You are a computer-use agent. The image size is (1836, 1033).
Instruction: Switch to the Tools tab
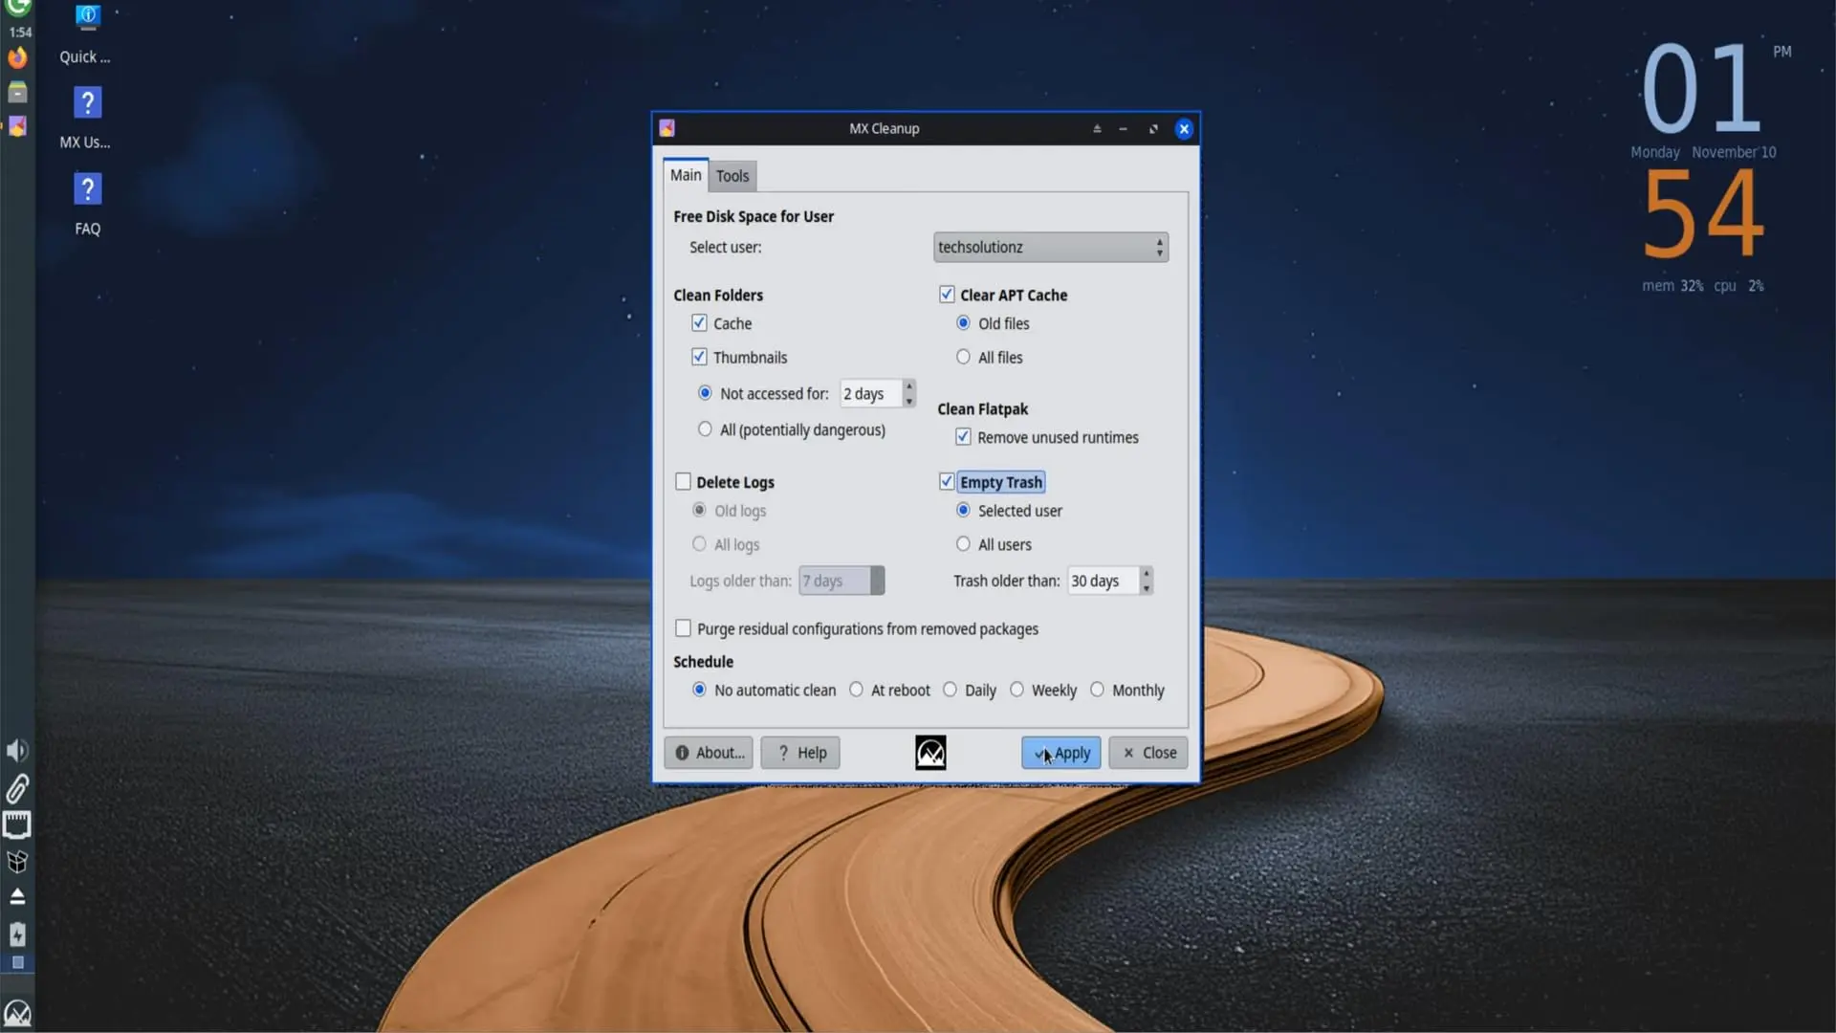(732, 176)
